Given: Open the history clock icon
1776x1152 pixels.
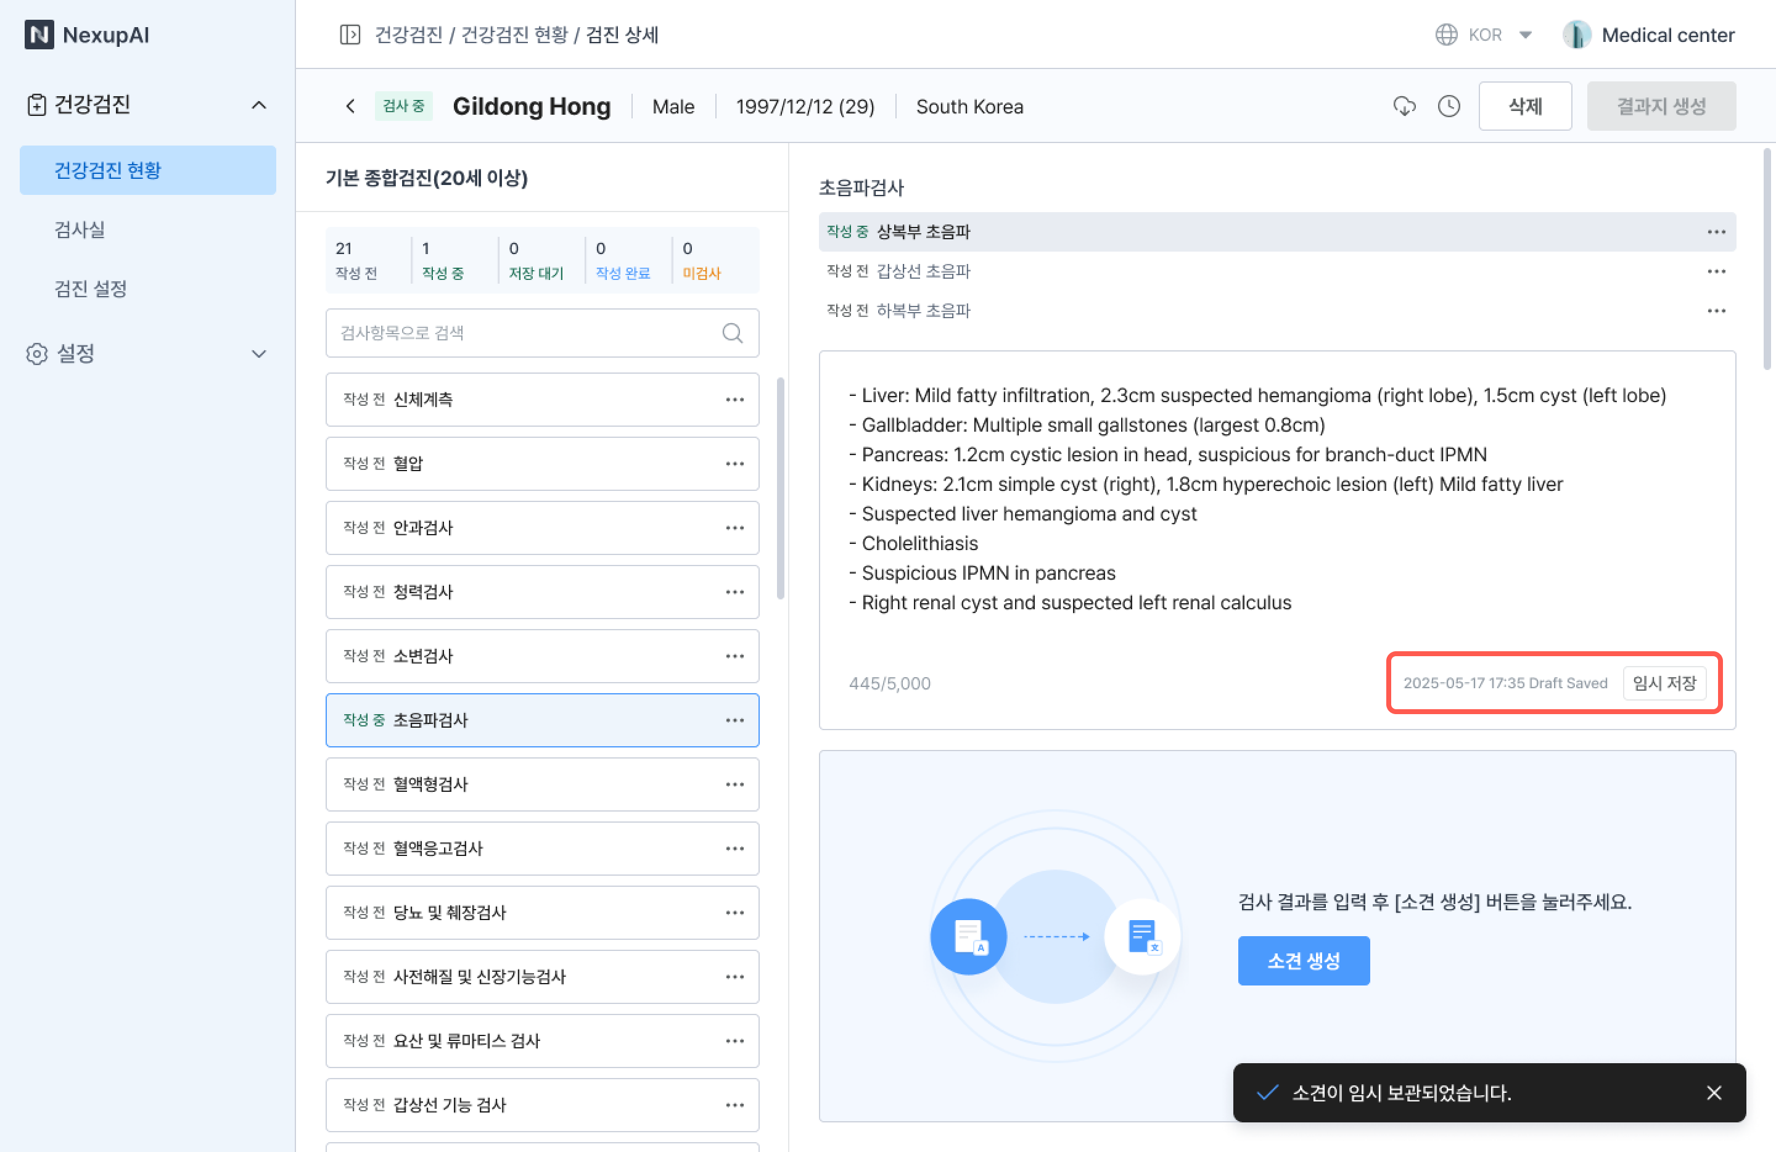Looking at the screenshot, I should [x=1449, y=106].
